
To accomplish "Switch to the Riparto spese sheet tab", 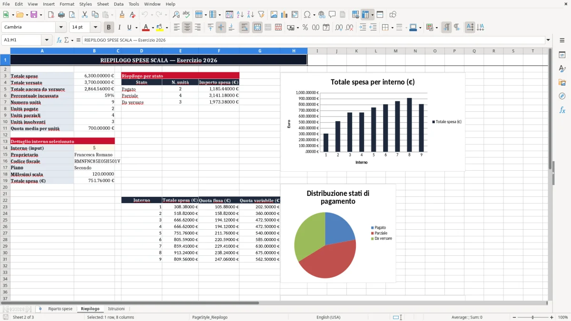I will click(x=60, y=309).
